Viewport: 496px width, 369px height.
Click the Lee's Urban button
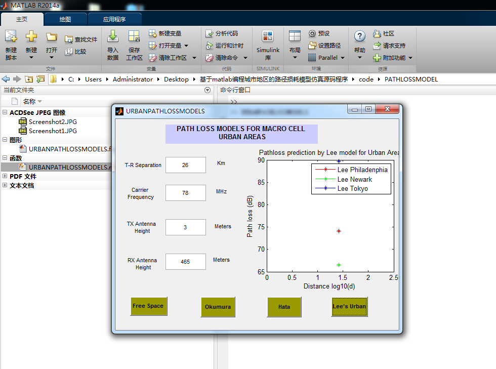pyautogui.click(x=349, y=306)
